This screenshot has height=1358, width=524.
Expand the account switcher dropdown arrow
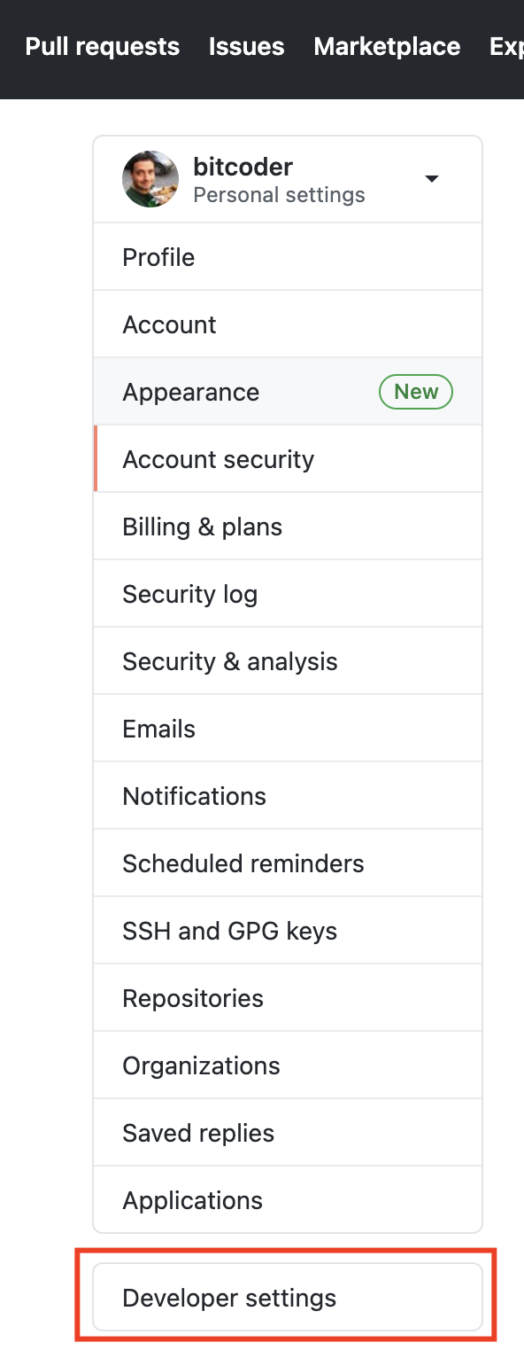(x=432, y=179)
